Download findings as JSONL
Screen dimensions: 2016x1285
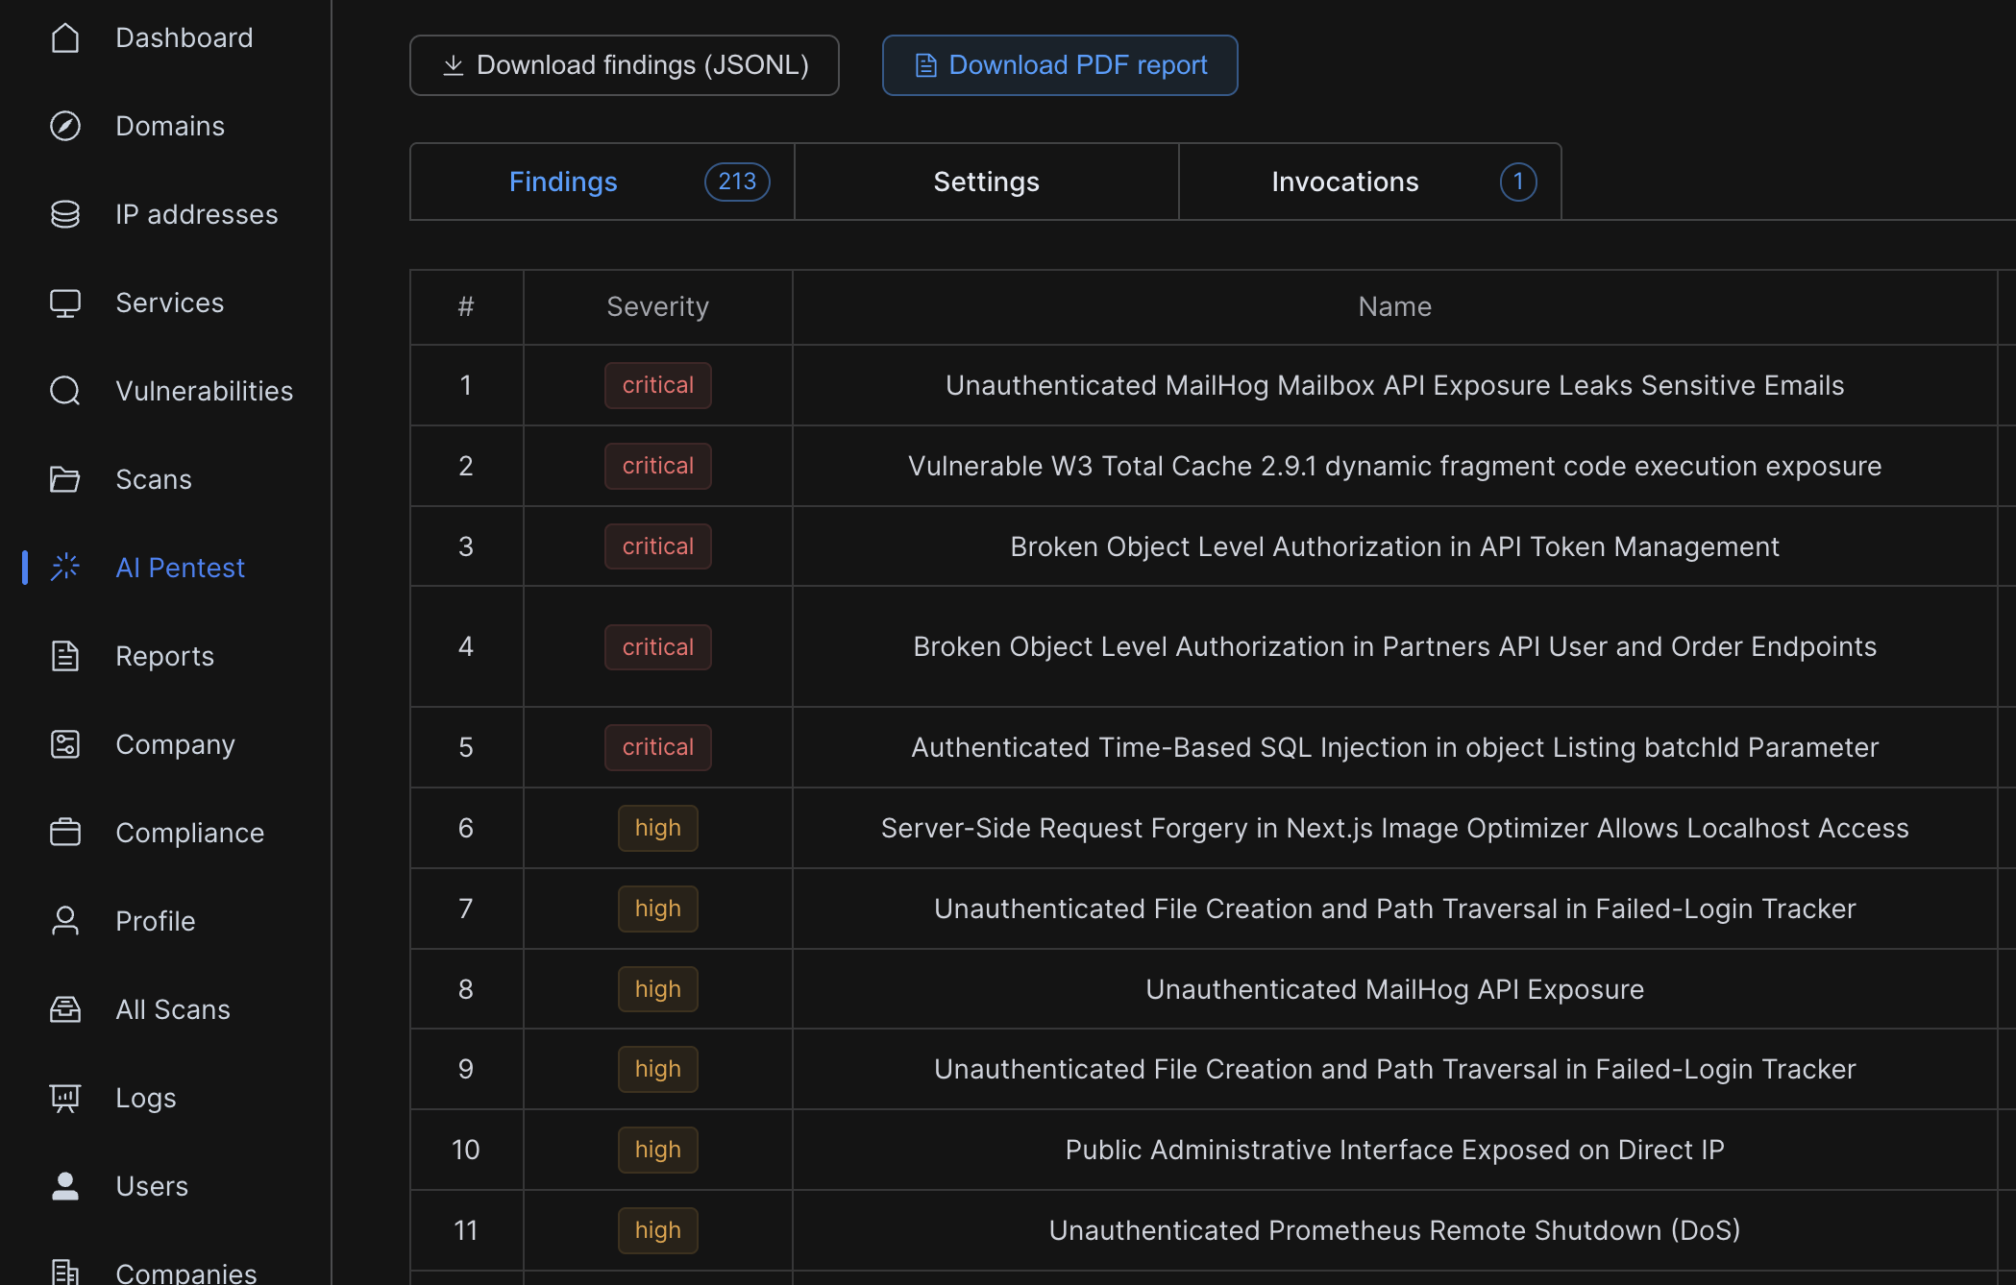pos(625,65)
